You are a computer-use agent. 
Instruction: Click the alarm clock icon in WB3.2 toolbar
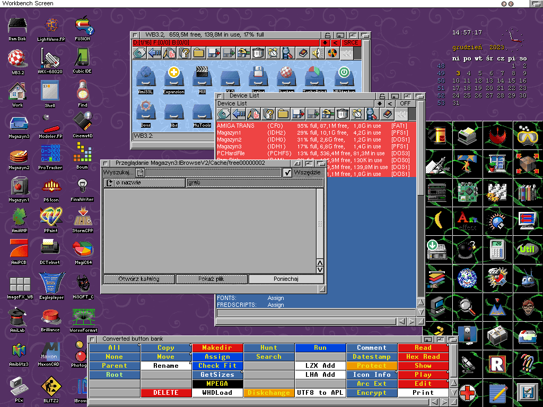click(x=273, y=53)
